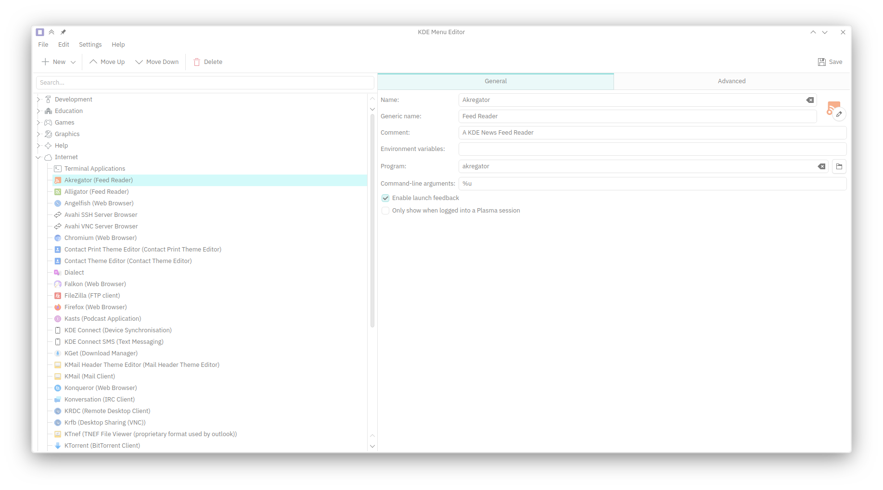Click the Save disk icon
The image size is (883, 490).
(822, 62)
